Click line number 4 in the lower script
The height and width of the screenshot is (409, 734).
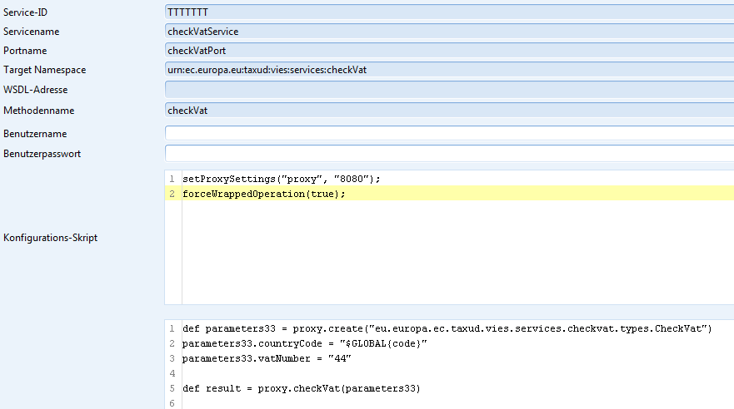click(172, 373)
